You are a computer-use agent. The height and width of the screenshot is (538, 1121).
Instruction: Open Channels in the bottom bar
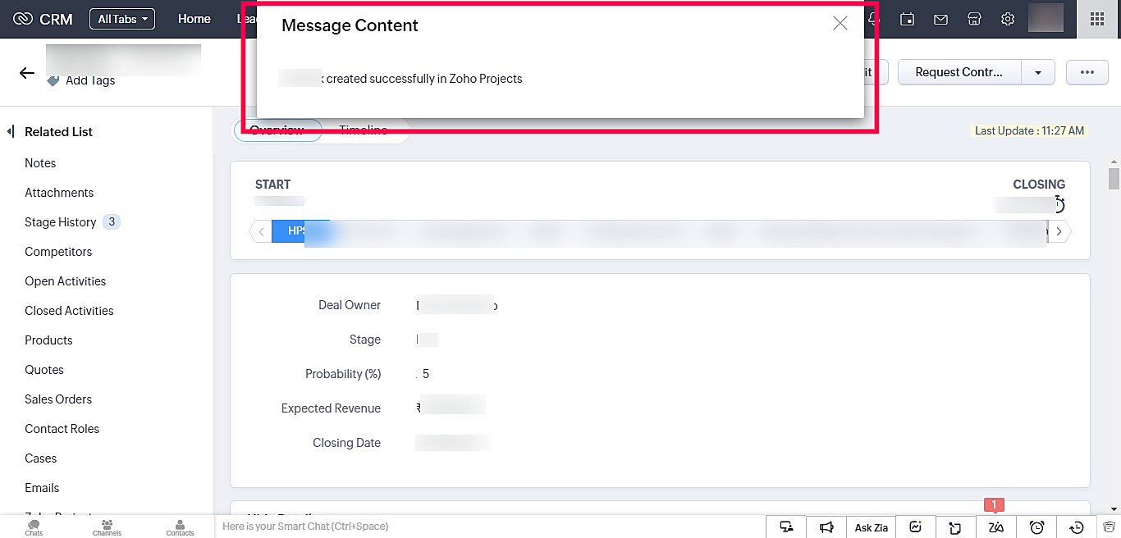click(107, 527)
